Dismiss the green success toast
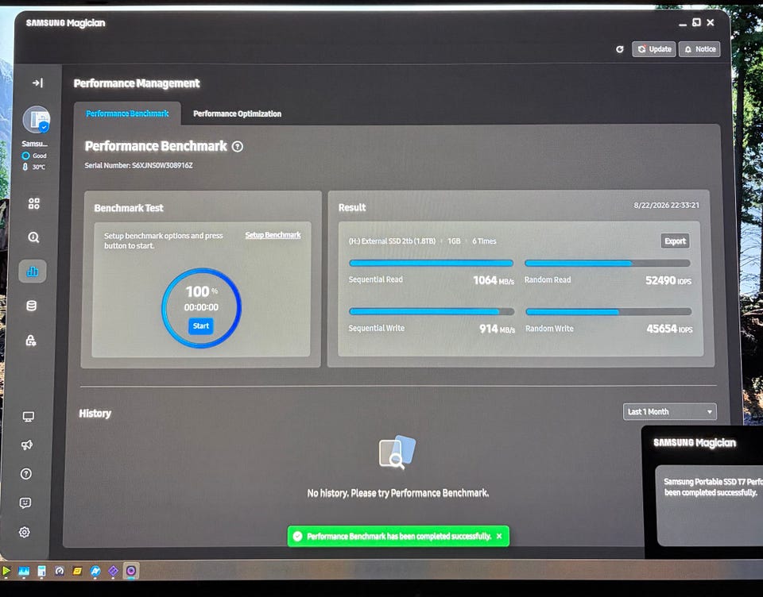Image resolution: width=763 pixels, height=597 pixels. tap(499, 536)
